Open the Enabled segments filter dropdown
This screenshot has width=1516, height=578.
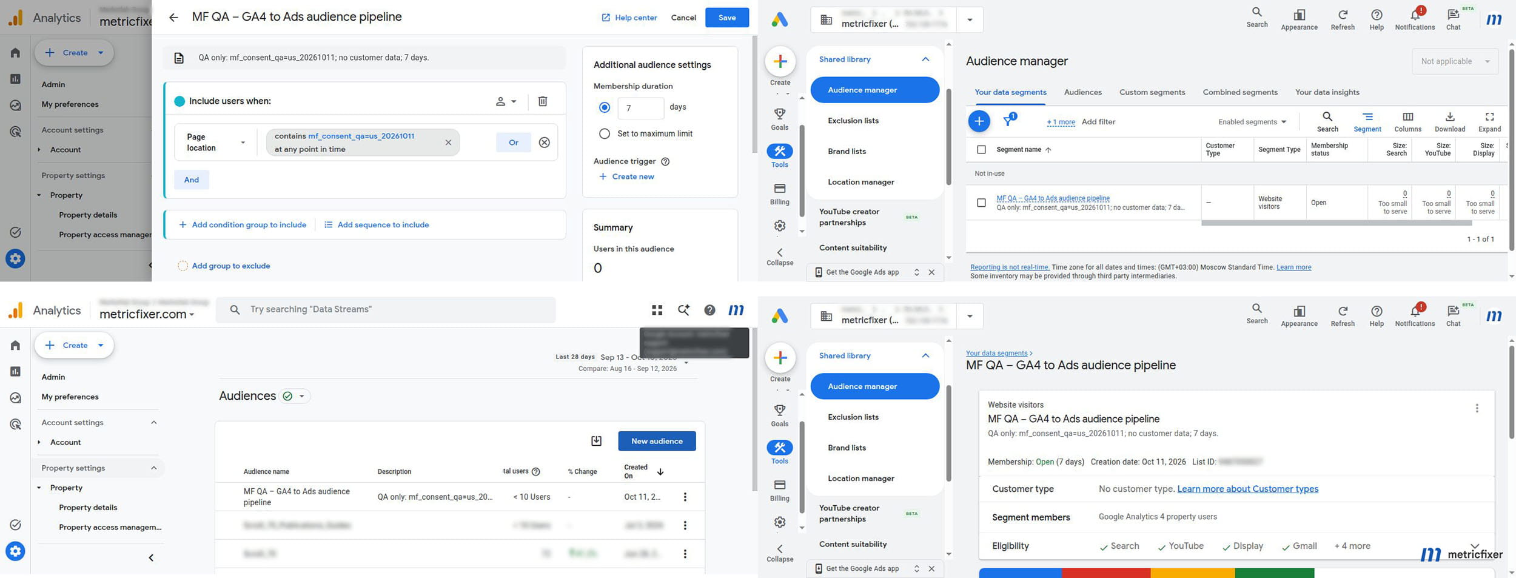pyautogui.click(x=1252, y=122)
